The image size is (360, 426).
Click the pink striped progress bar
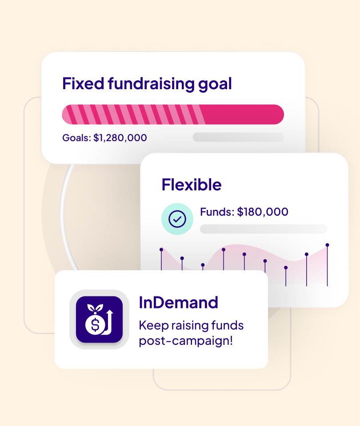point(173,114)
